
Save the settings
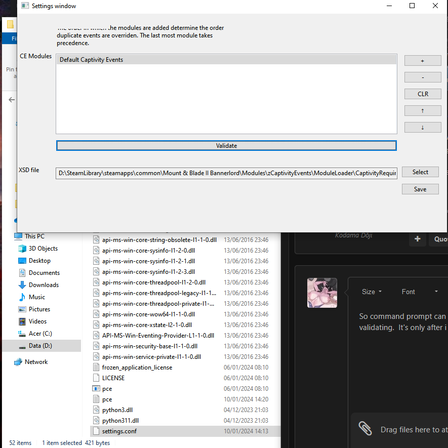(420, 189)
